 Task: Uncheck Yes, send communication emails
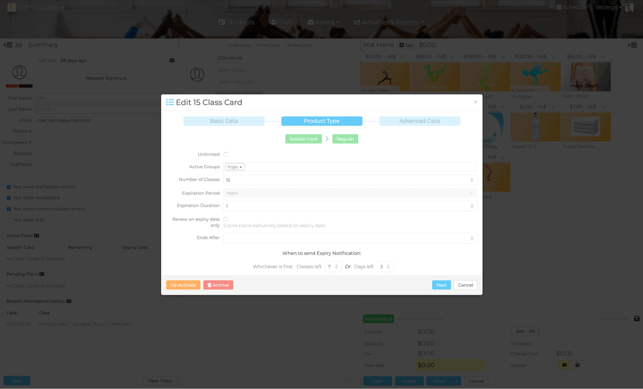point(9,209)
